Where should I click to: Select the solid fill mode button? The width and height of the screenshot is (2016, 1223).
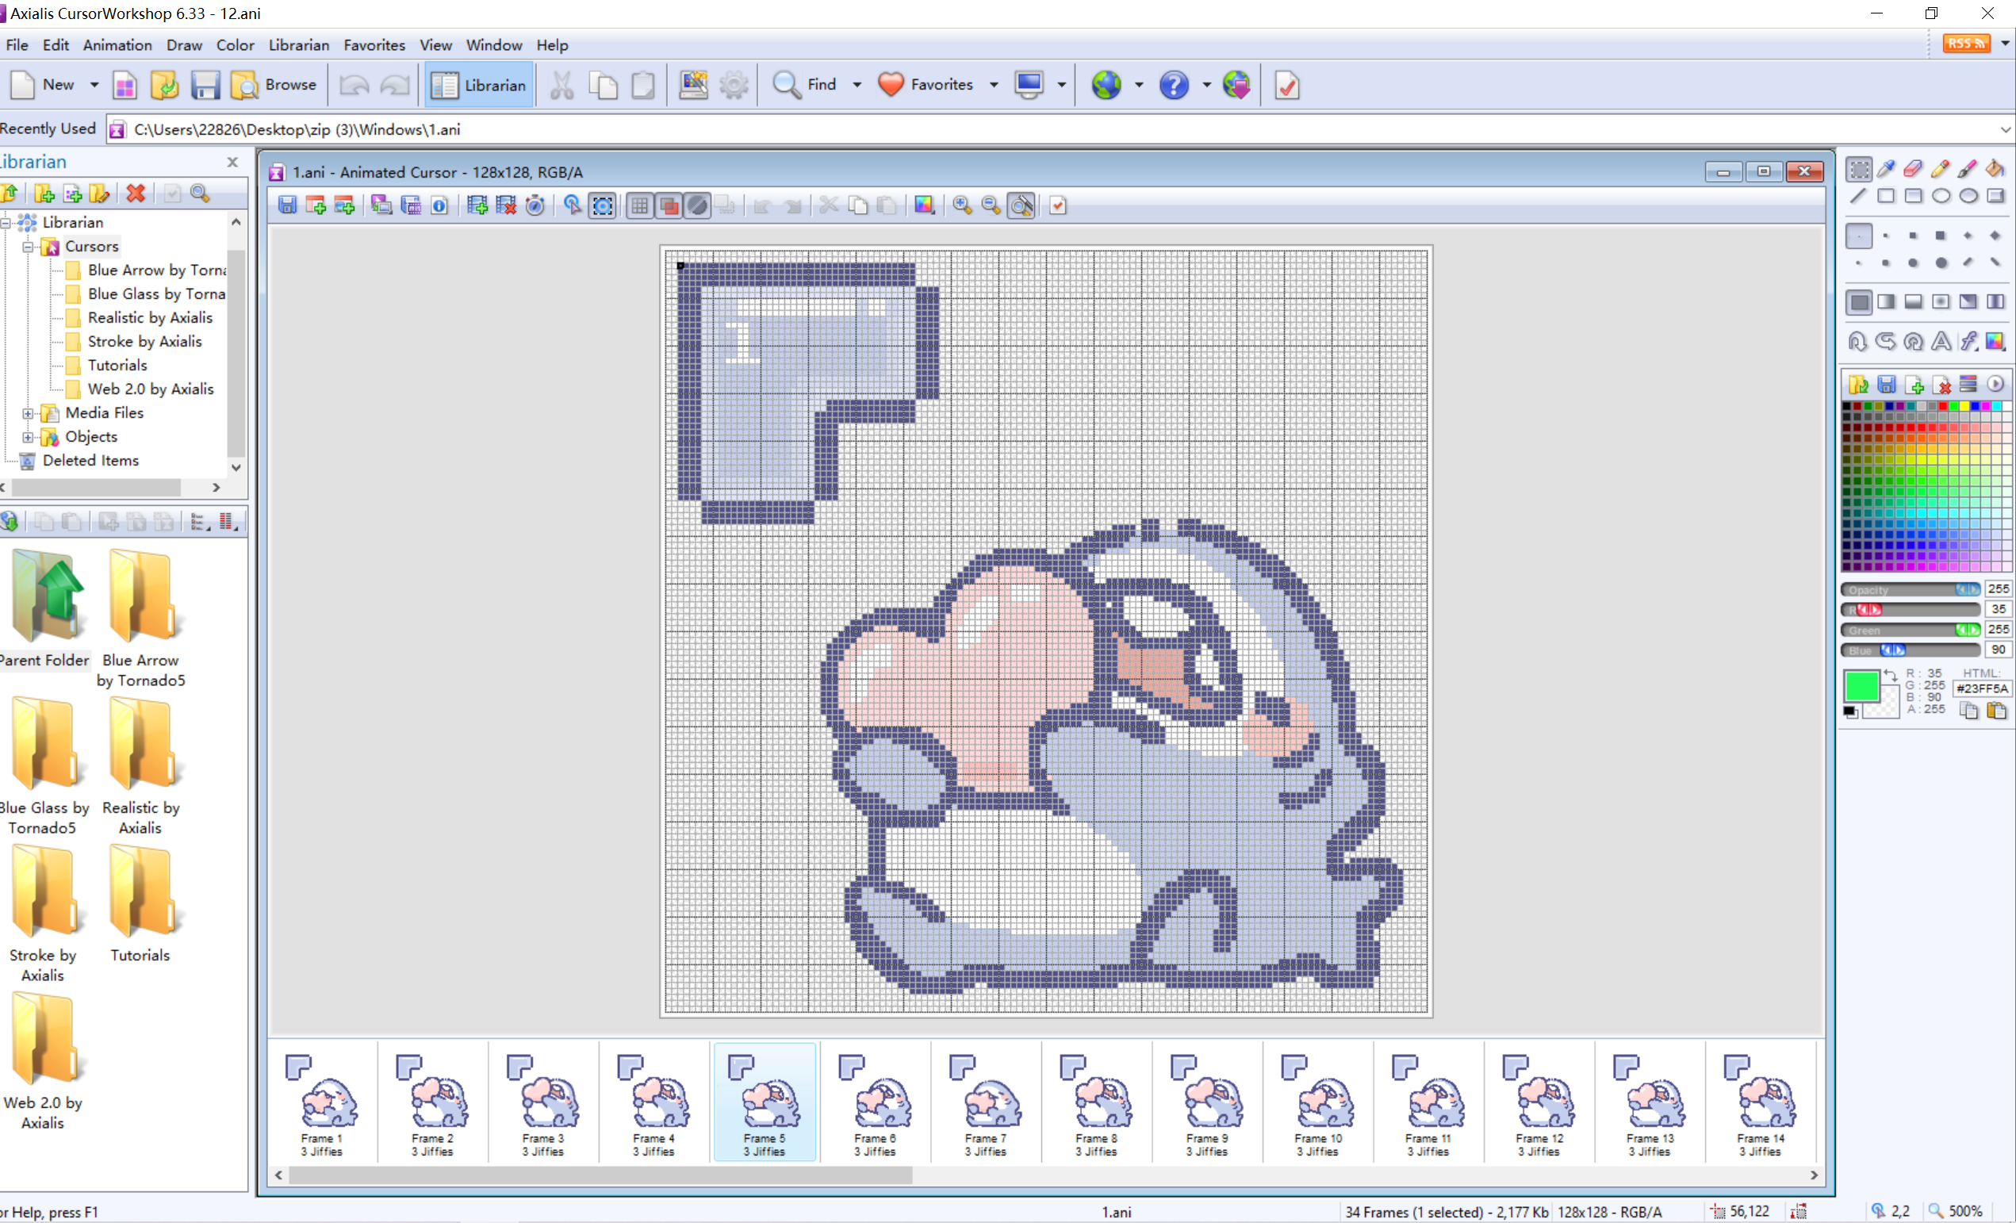tap(1859, 302)
